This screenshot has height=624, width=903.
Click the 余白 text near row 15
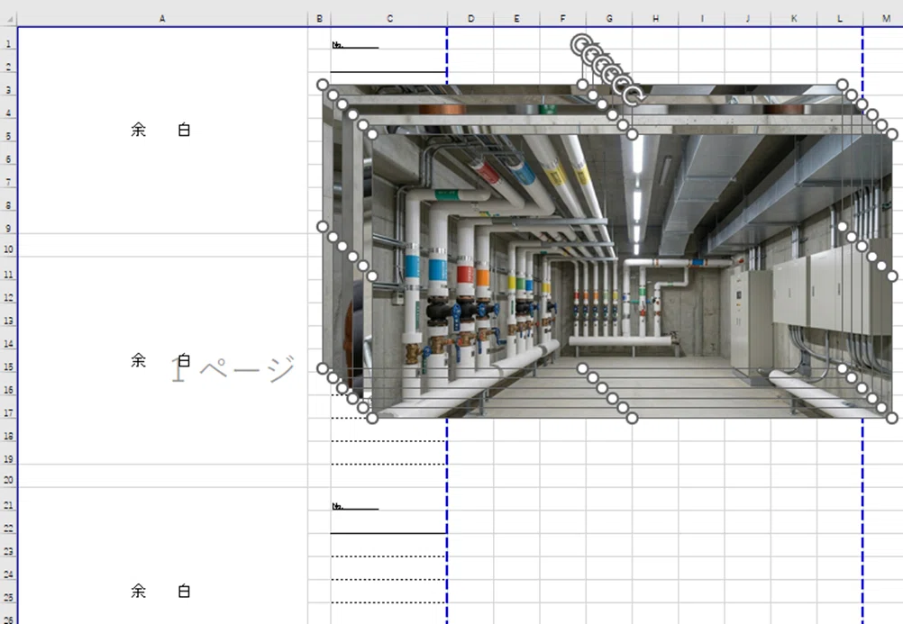pyautogui.click(x=160, y=360)
